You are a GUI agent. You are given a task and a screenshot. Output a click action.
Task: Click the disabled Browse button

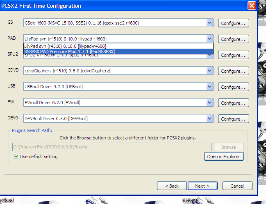(x=229, y=147)
